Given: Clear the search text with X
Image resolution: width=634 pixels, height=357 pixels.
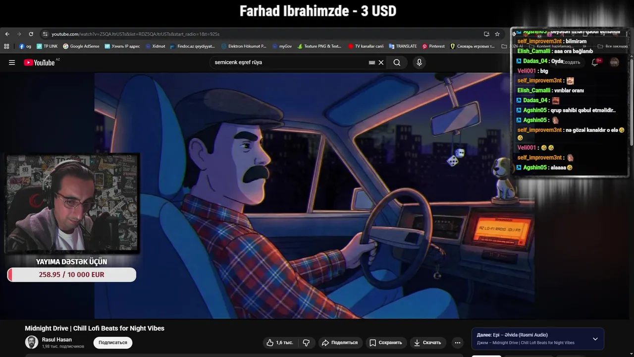Looking at the screenshot, I should [381, 62].
